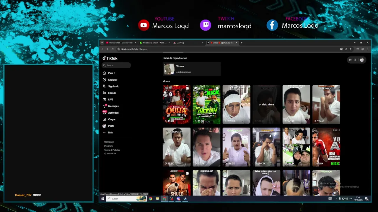Click the Windows Start button
This screenshot has height=212, width=378.
(102, 199)
